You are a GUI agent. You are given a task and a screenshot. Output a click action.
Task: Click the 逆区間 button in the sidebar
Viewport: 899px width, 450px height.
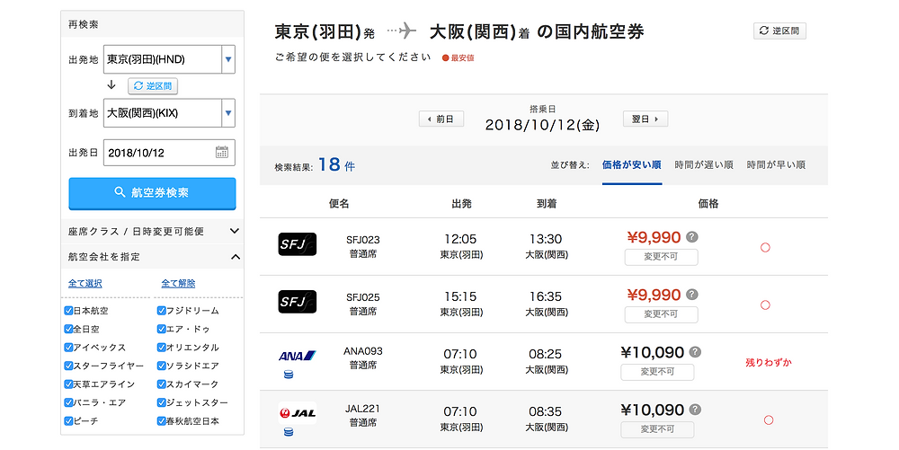coord(153,86)
